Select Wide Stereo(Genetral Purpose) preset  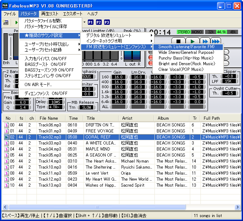click(188, 52)
